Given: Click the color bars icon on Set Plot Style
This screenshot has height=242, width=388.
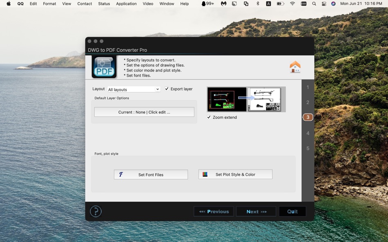Looking at the screenshot, I should (x=205, y=174).
